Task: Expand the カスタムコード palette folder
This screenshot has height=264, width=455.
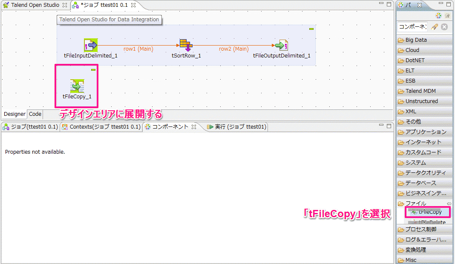Action: [424, 152]
